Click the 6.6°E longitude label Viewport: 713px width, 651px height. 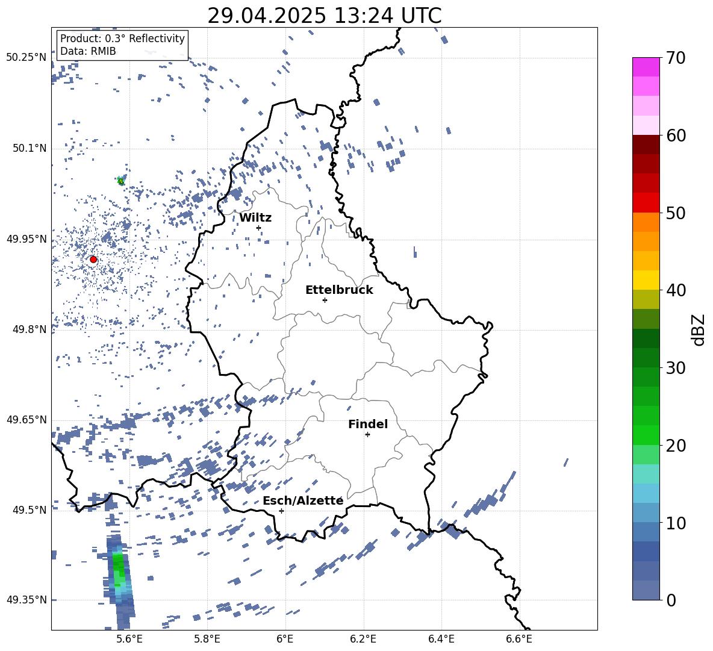pyautogui.click(x=519, y=639)
